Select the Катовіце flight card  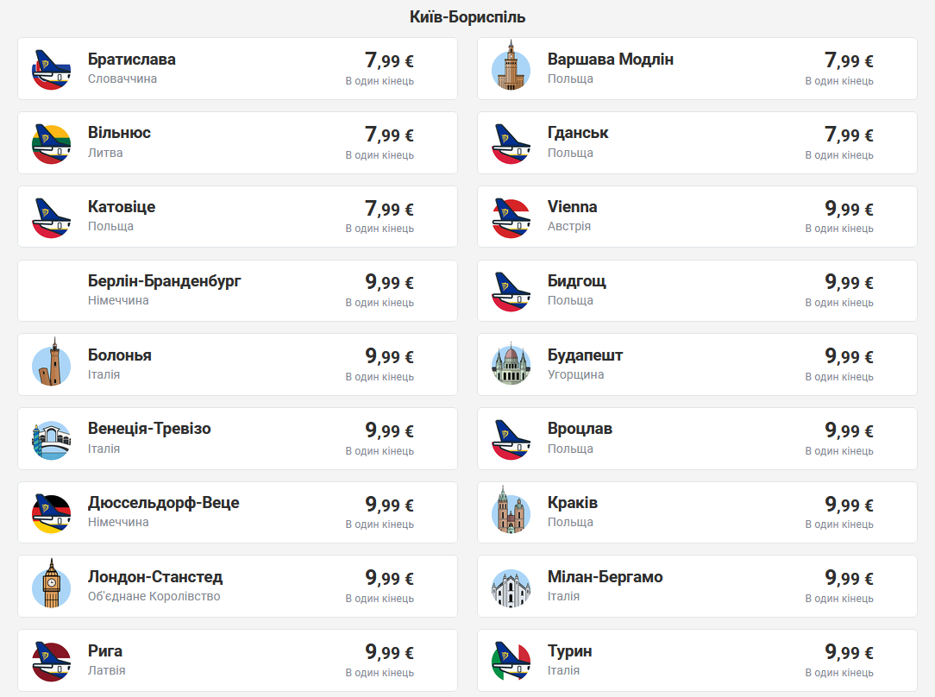click(x=237, y=217)
